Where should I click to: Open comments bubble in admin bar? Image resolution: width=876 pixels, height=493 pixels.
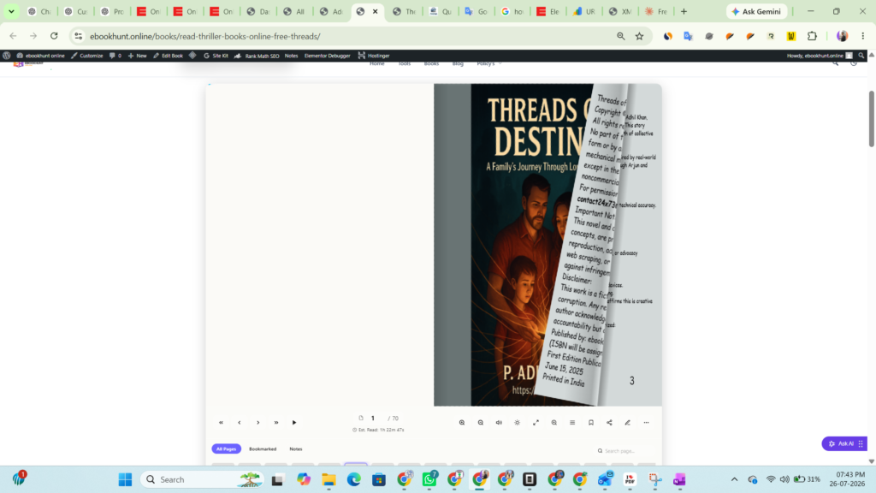point(115,56)
